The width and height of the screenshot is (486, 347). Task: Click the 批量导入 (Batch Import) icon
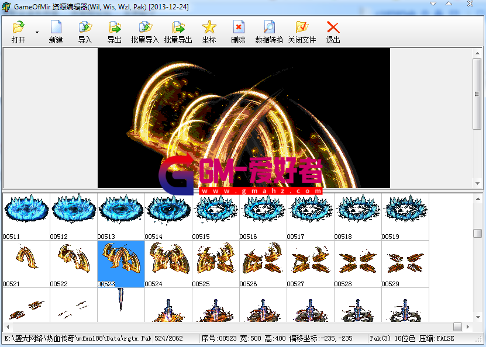pyautogui.click(x=145, y=27)
